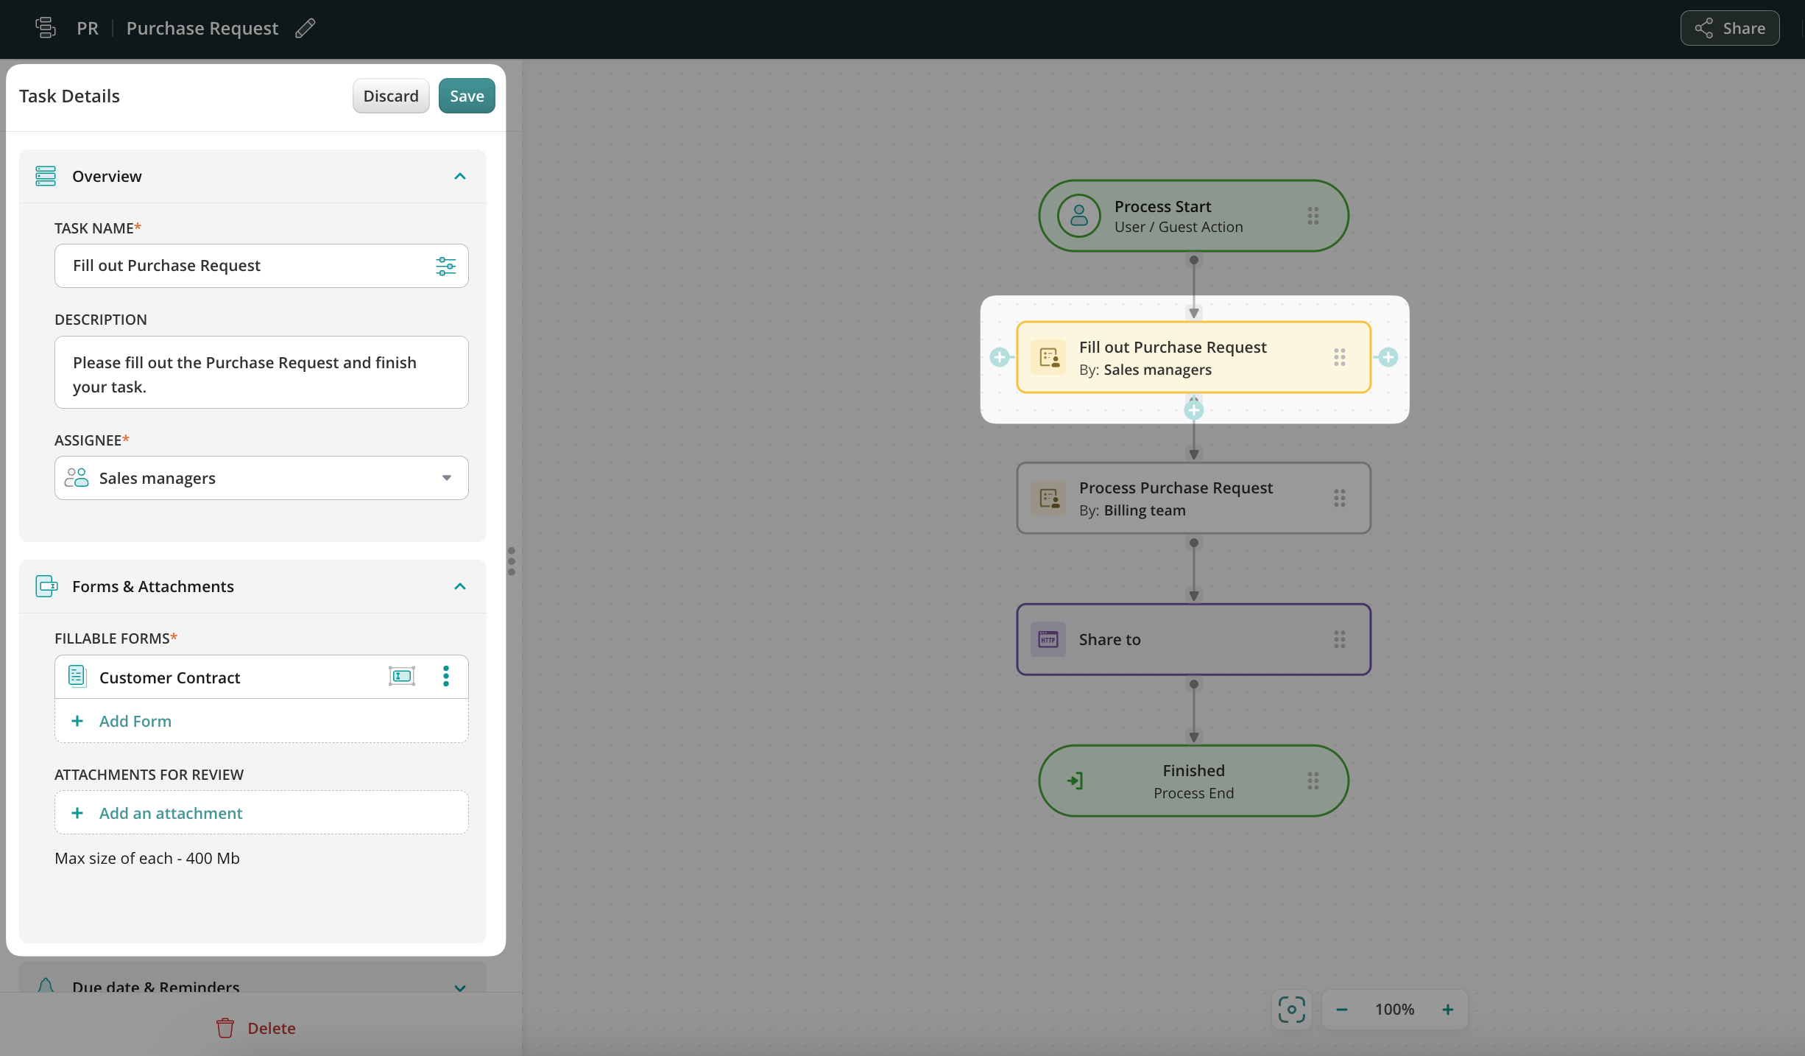
Task: Click the fit-to-screen icon in zoom controls
Action: (x=1291, y=1009)
